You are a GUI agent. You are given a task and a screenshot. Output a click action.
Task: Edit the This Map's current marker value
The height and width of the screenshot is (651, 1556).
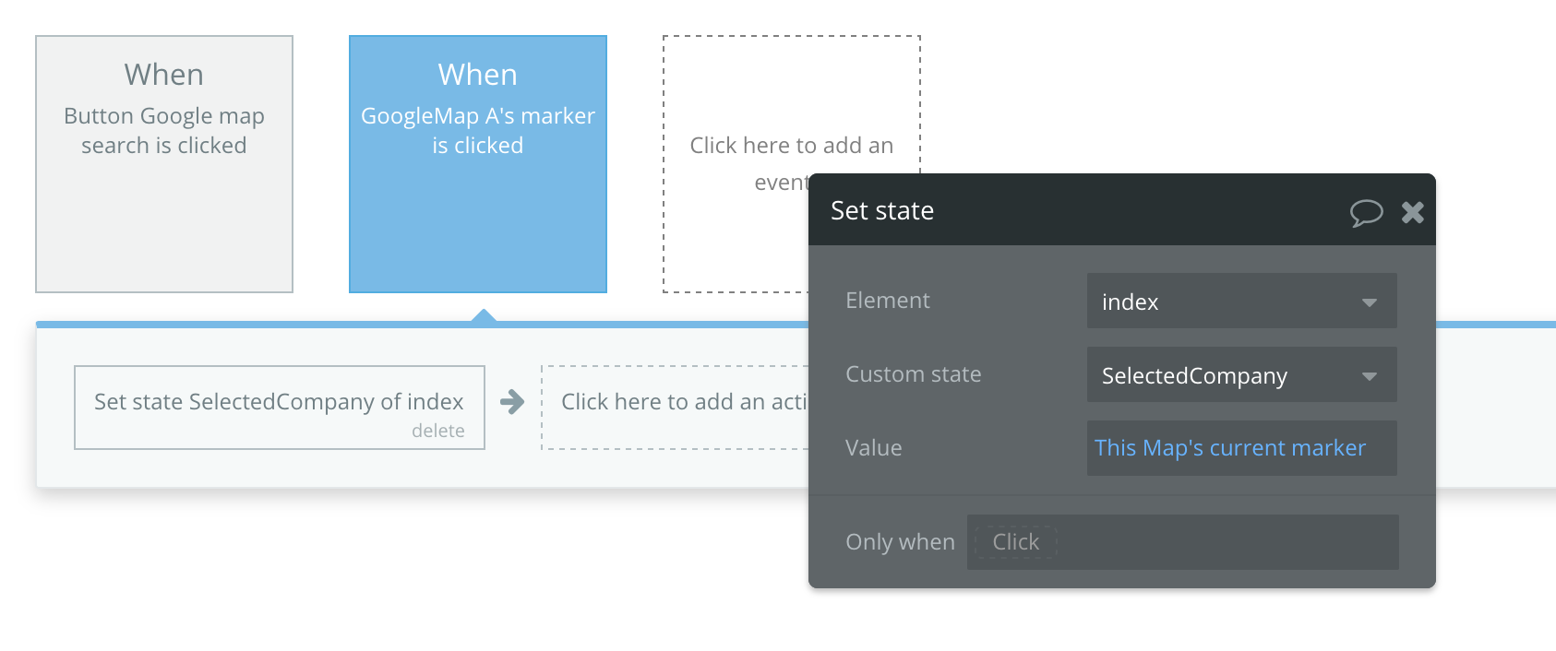1229,448
